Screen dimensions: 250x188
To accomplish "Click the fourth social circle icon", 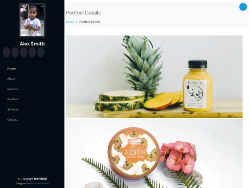I will coord(32,52).
